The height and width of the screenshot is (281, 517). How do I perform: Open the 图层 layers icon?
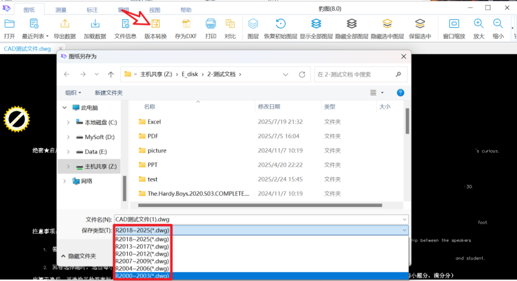click(x=253, y=24)
